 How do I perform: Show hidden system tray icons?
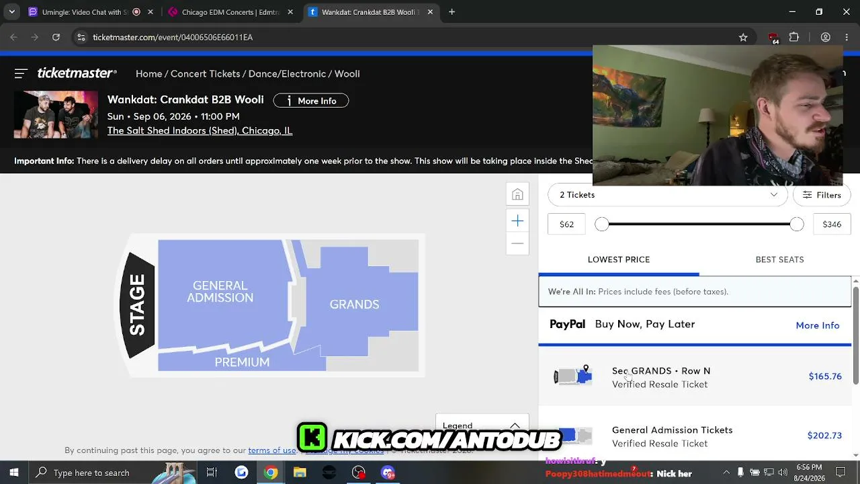[725, 473]
